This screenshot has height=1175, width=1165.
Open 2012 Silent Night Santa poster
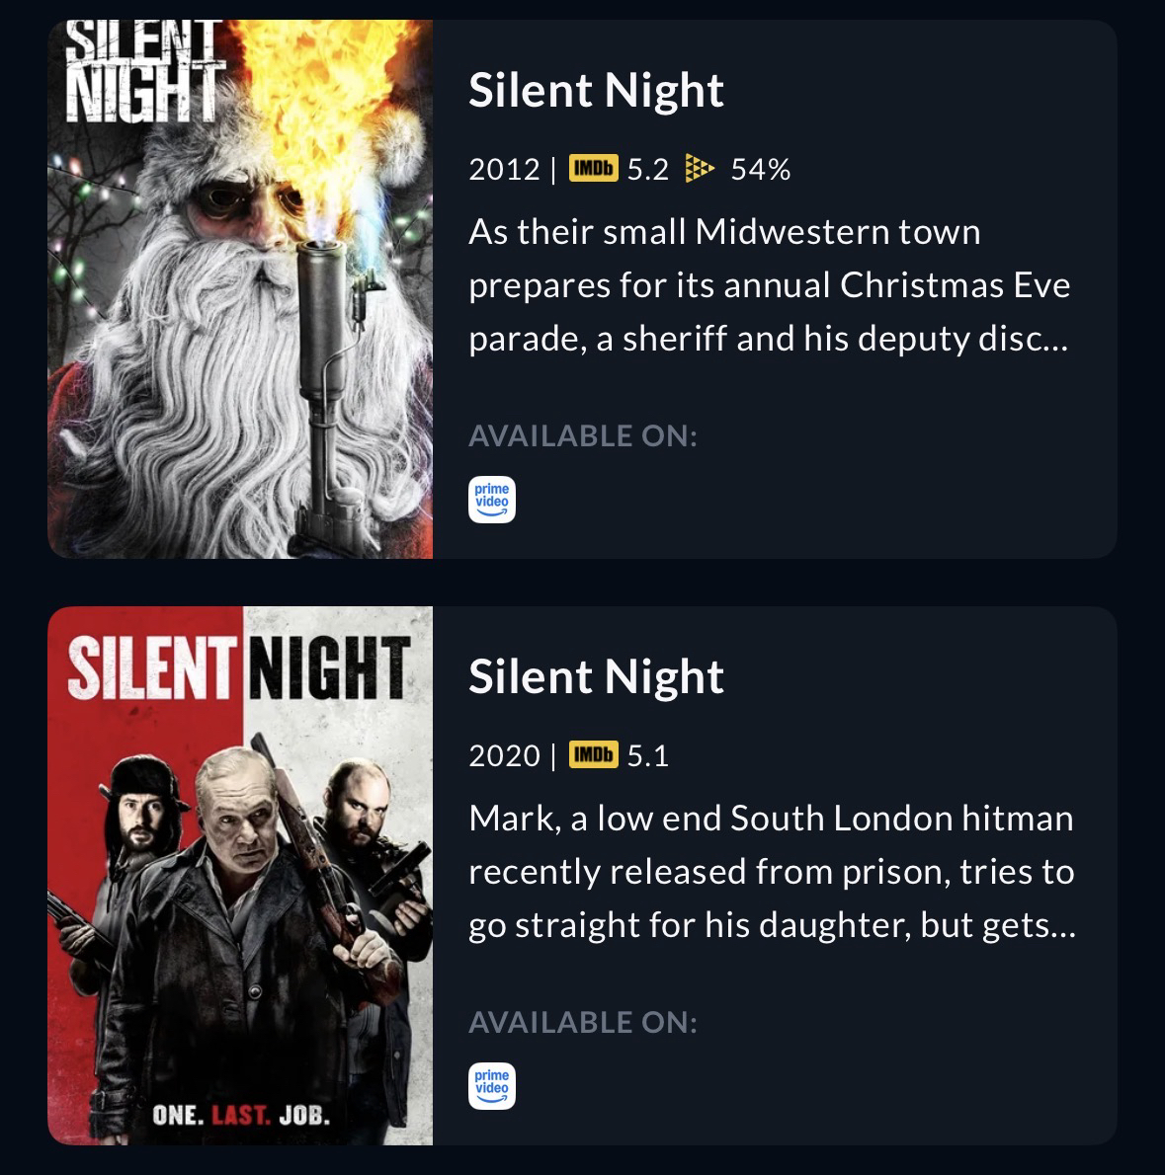(x=240, y=289)
